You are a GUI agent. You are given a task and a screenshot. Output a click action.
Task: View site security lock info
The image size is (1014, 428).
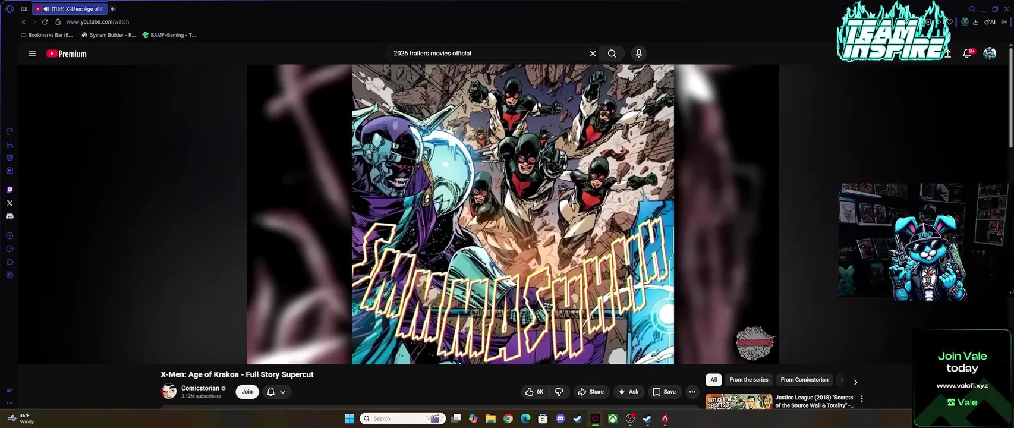pos(58,22)
